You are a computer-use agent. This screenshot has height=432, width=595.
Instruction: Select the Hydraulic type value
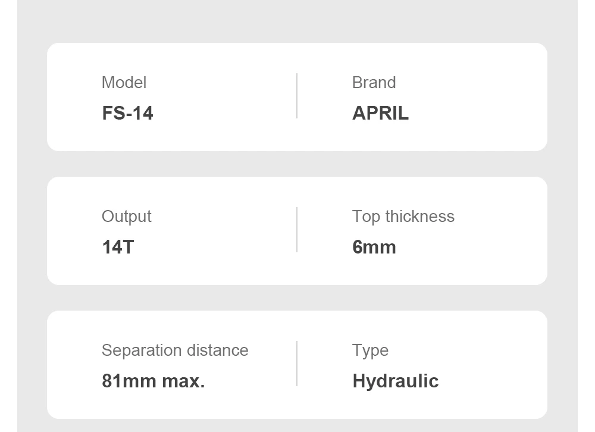[x=396, y=381]
